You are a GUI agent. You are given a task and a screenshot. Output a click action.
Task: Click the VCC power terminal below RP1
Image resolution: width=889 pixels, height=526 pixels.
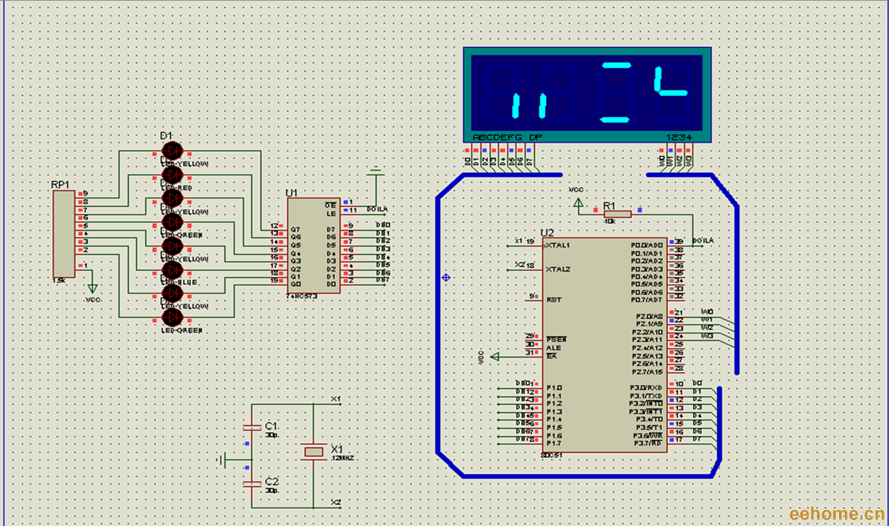tap(92, 289)
